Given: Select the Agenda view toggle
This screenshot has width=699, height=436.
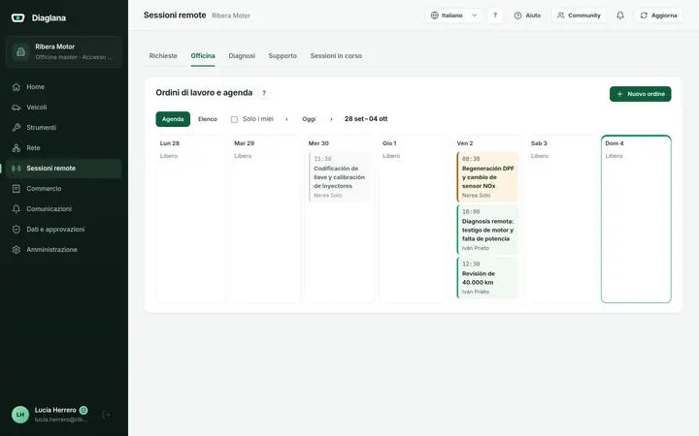Looking at the screenshot, I should pos(173,119).
